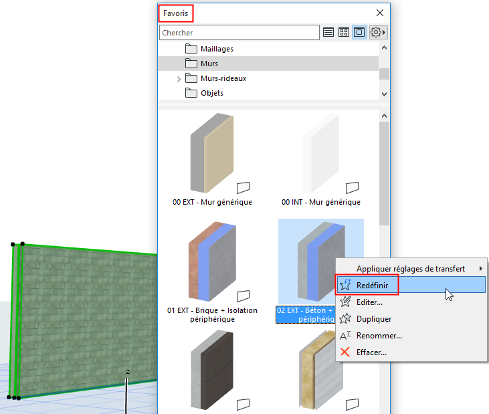
Task: Select the Murs folder
Action: pyautogui.click(x=268, y=64)
